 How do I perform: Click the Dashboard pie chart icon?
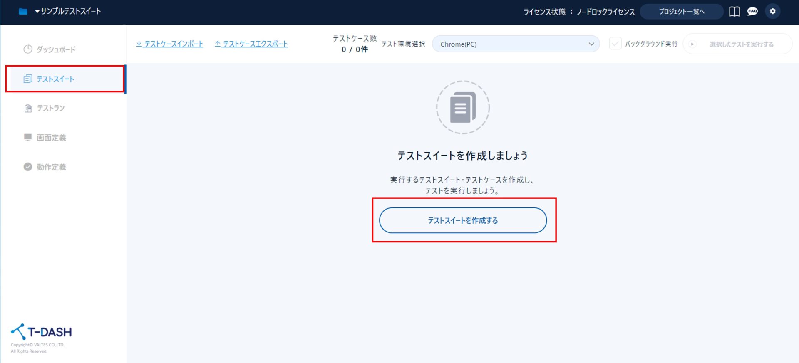tap(28, 49)
